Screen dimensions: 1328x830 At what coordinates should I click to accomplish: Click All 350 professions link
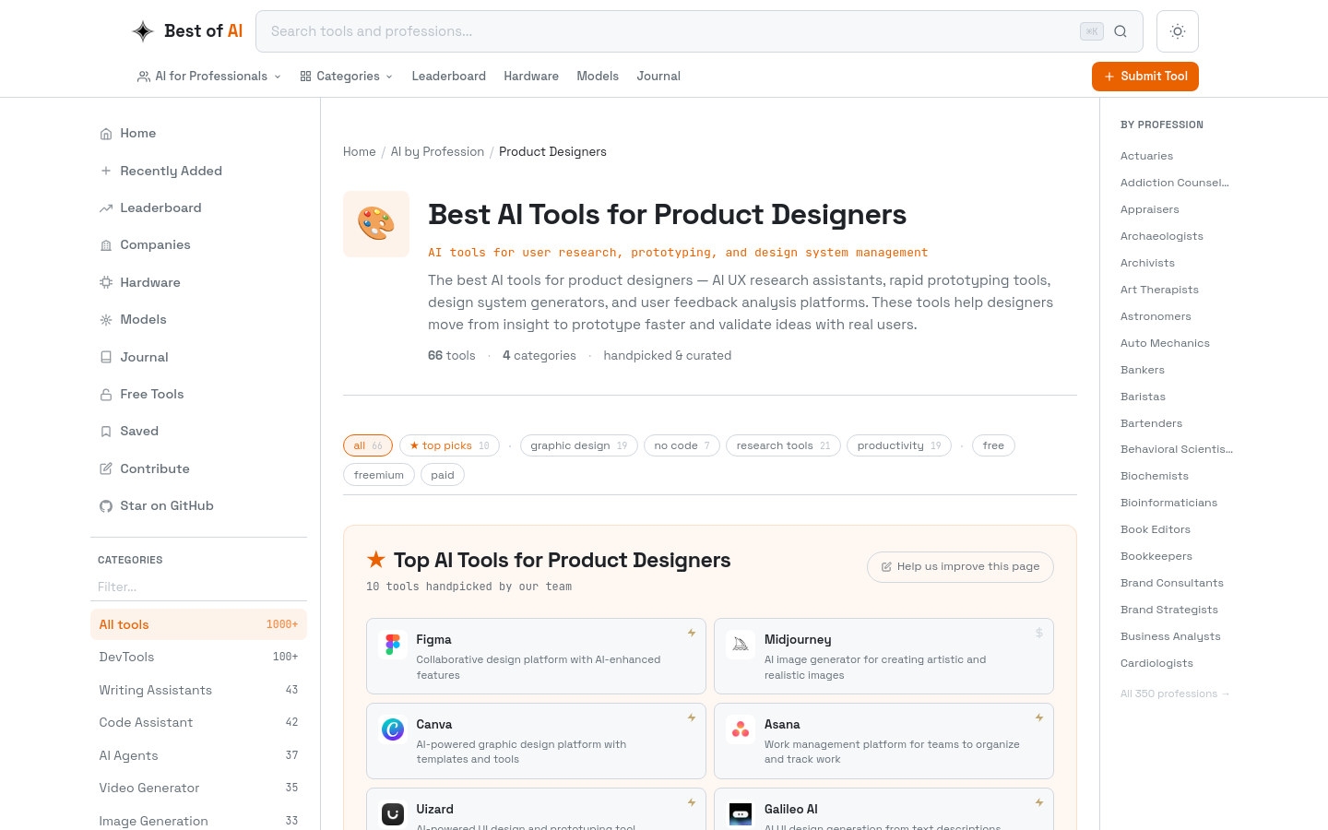1175,694
